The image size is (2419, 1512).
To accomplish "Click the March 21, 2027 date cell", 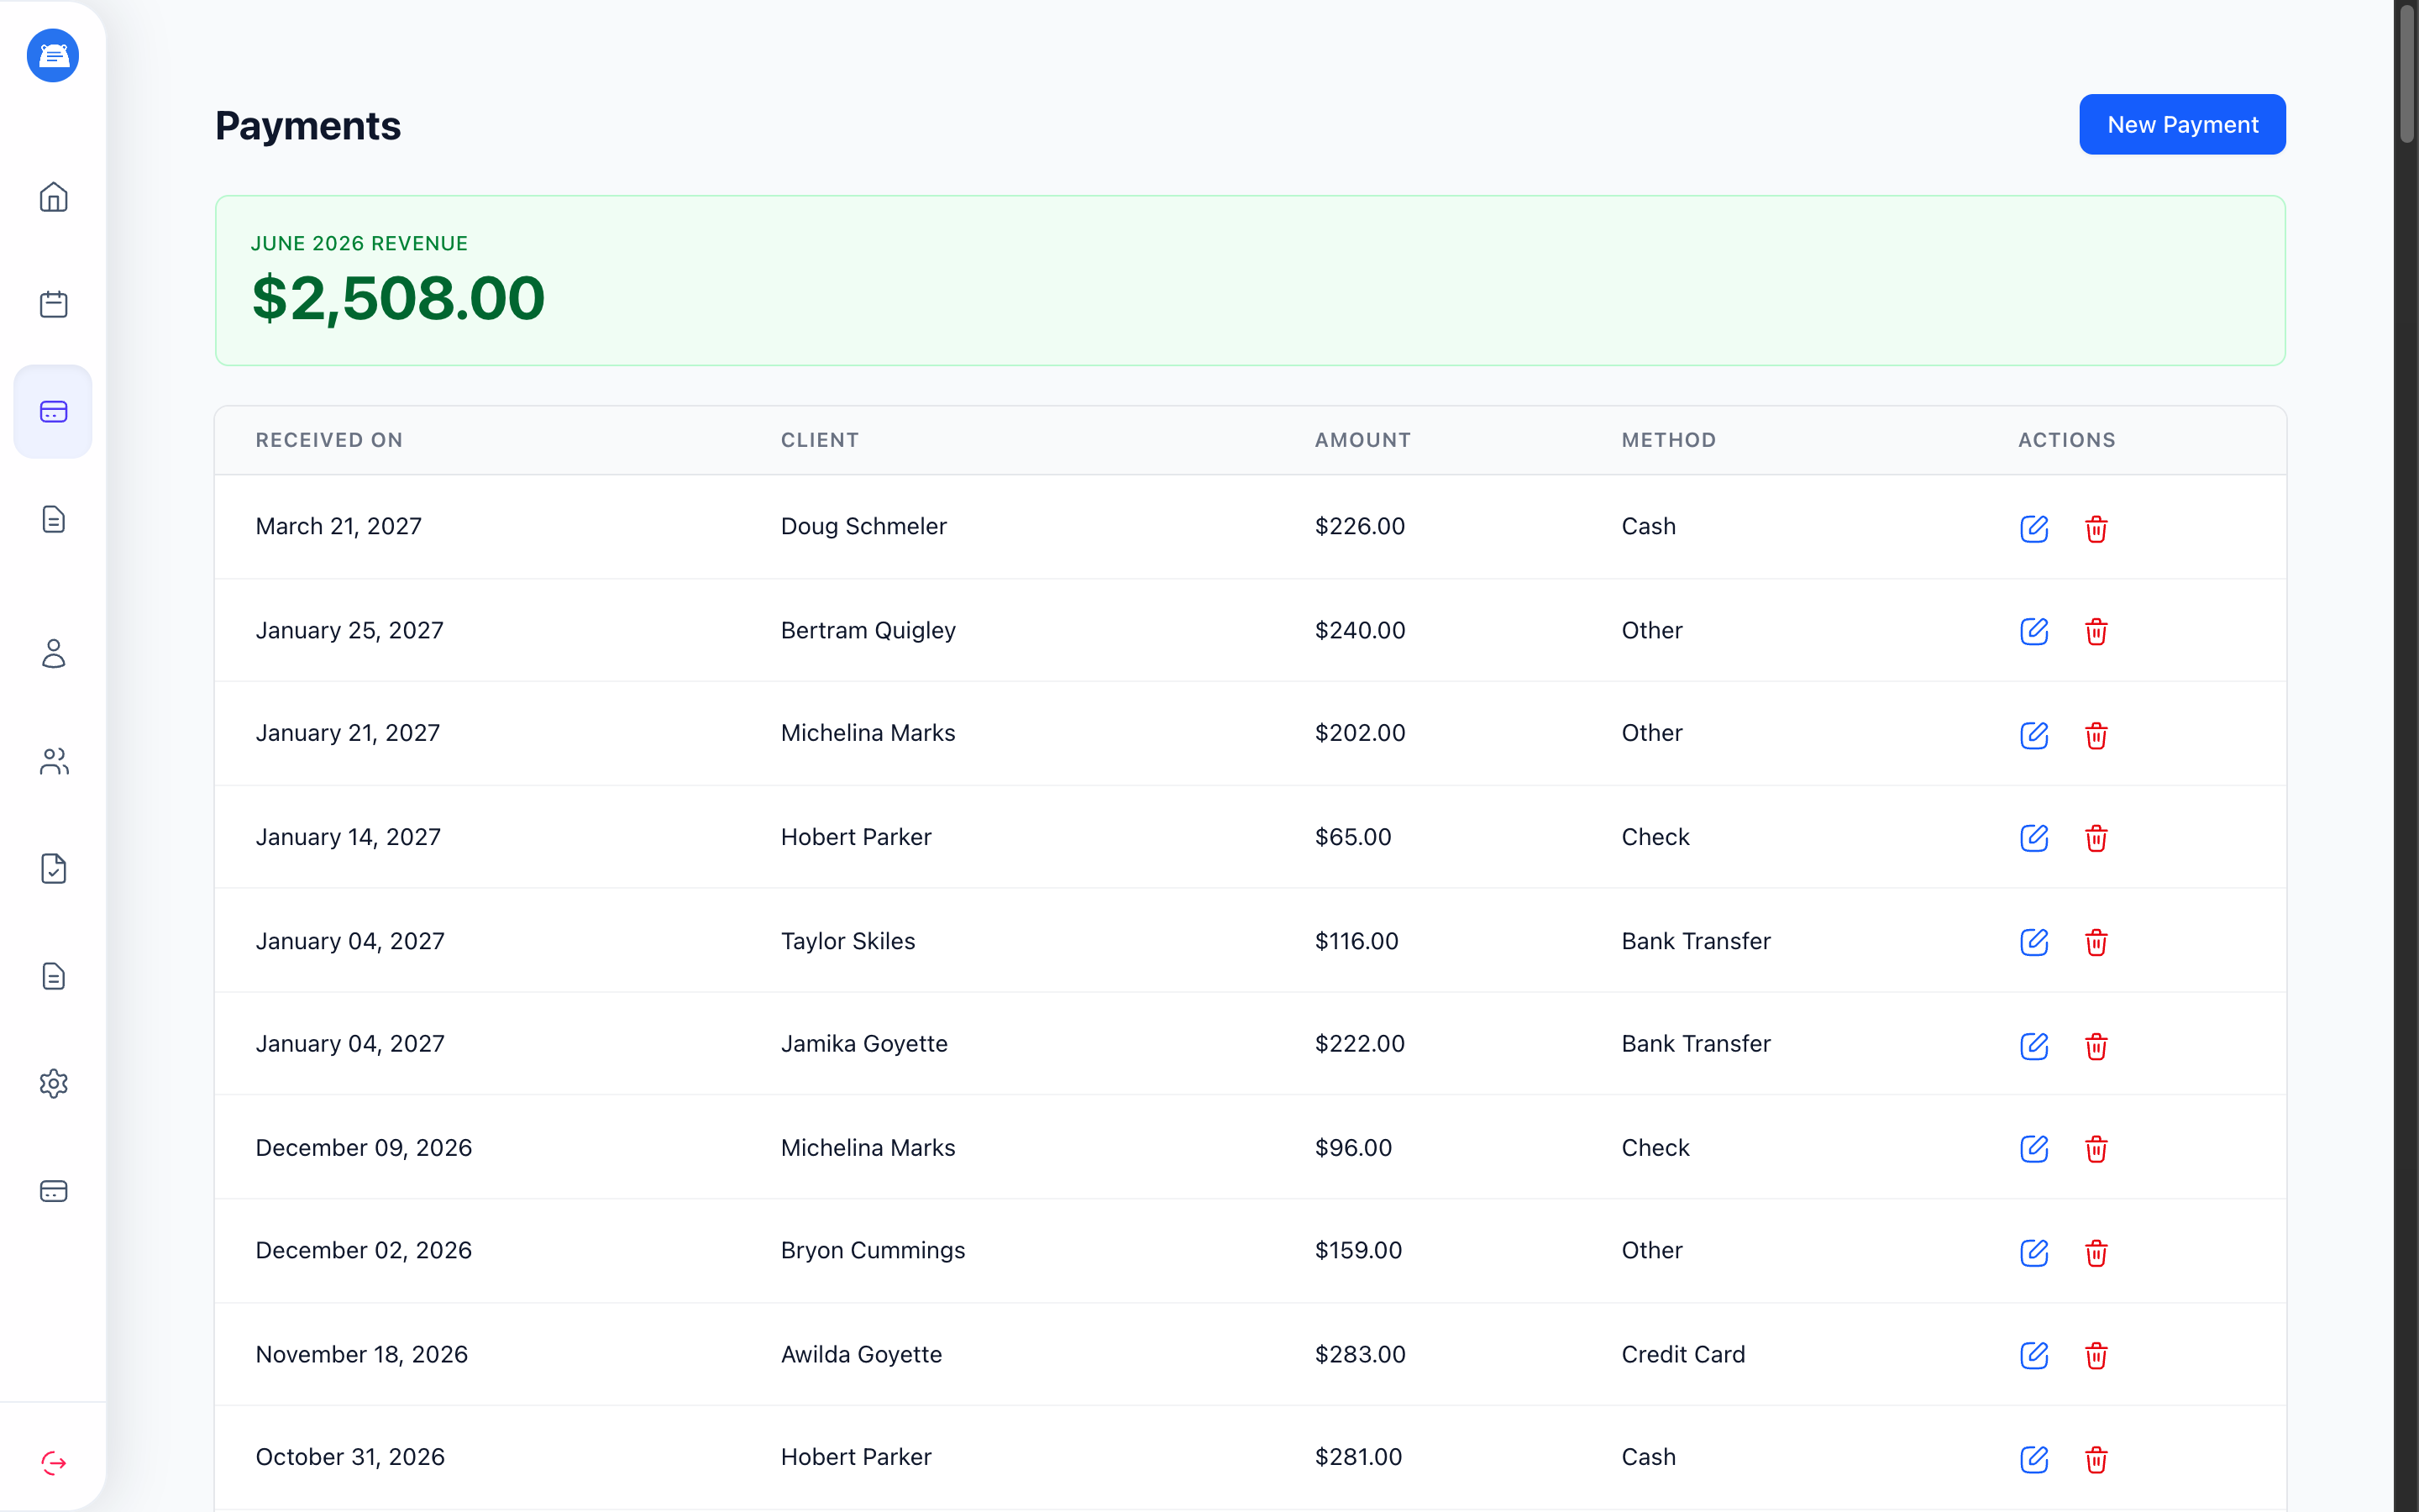I will (338, 526).
